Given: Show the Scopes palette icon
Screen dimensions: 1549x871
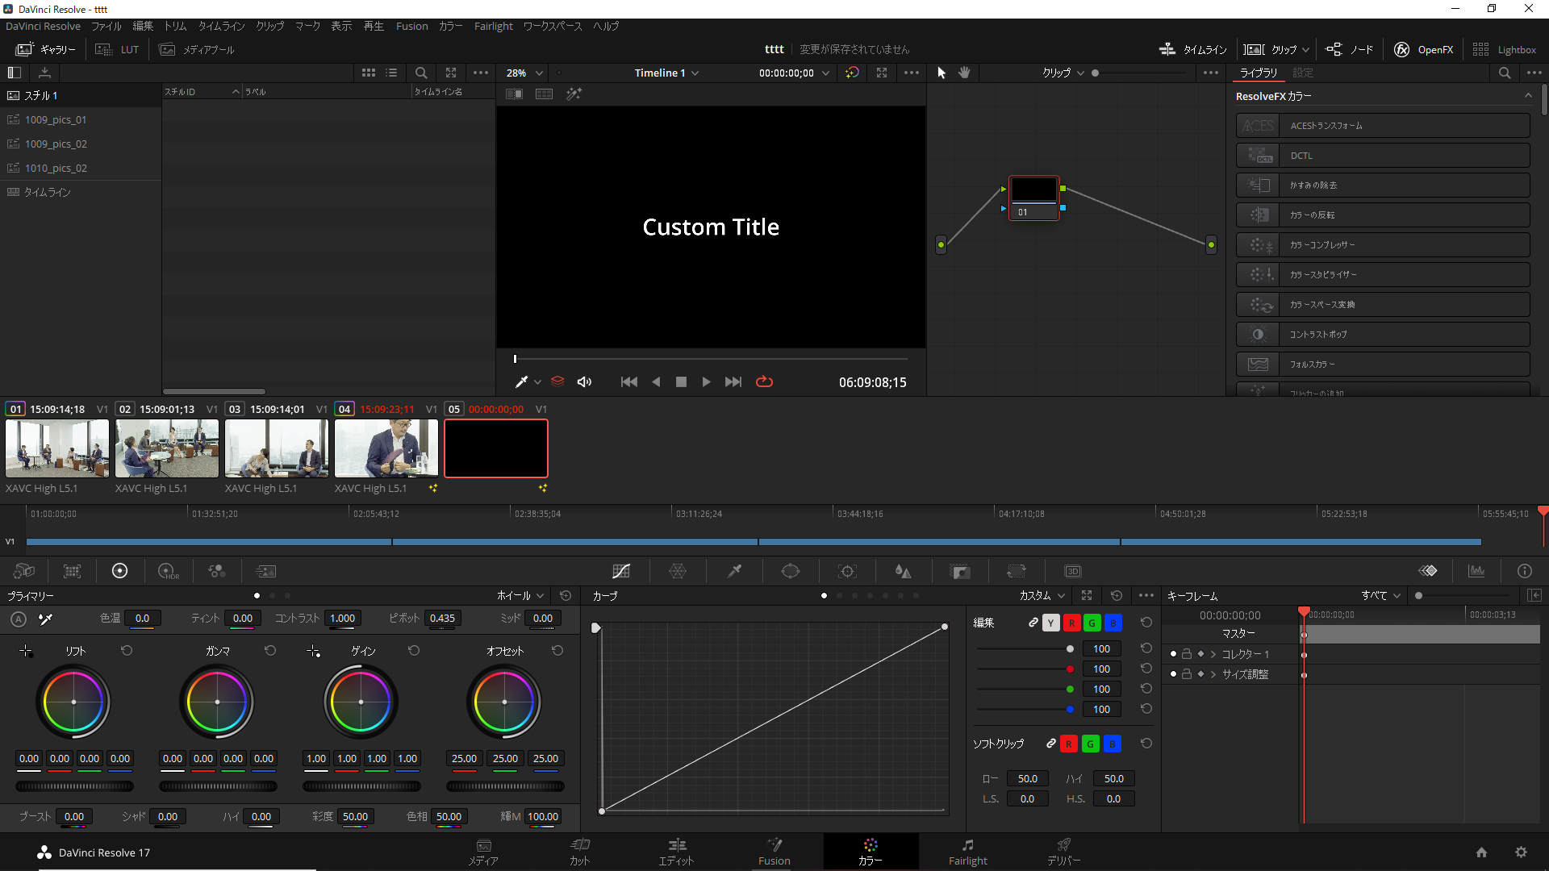Looking at the screenshot, I should coord(1476,571).
